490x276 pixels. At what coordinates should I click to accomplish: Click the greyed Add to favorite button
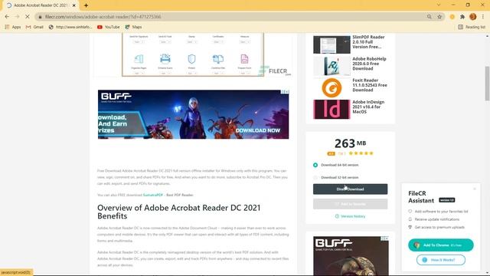(351, 204)
